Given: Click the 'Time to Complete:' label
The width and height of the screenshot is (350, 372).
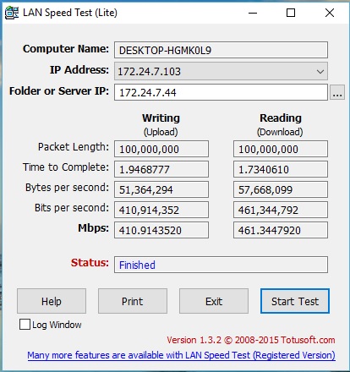Looking at the screenshot, I should click(66, 167).
